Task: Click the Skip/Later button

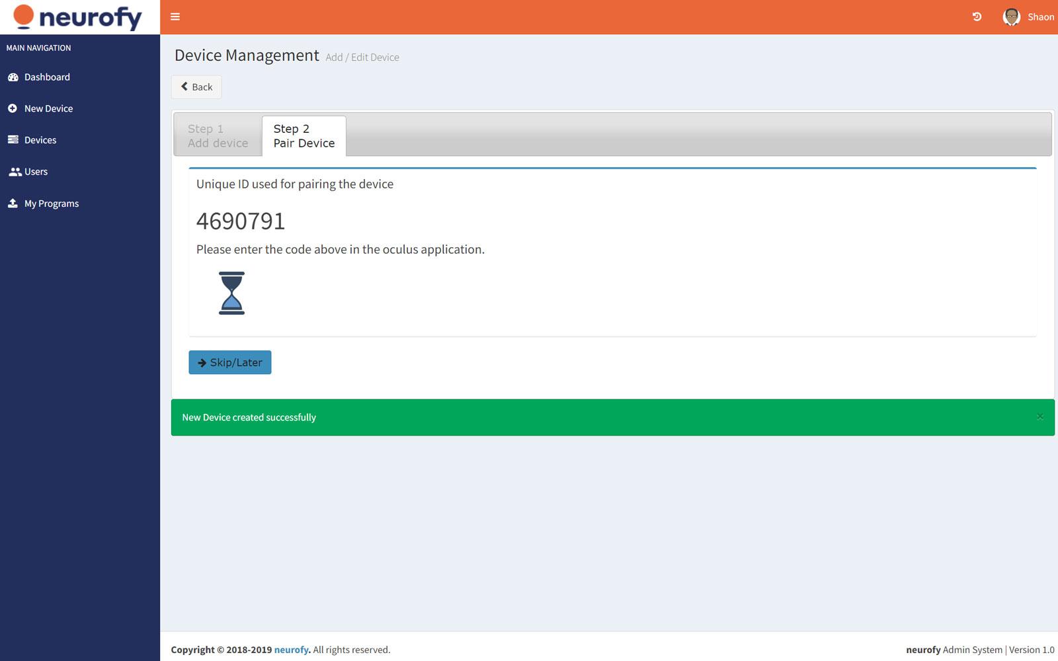Action: pos(230,362)
